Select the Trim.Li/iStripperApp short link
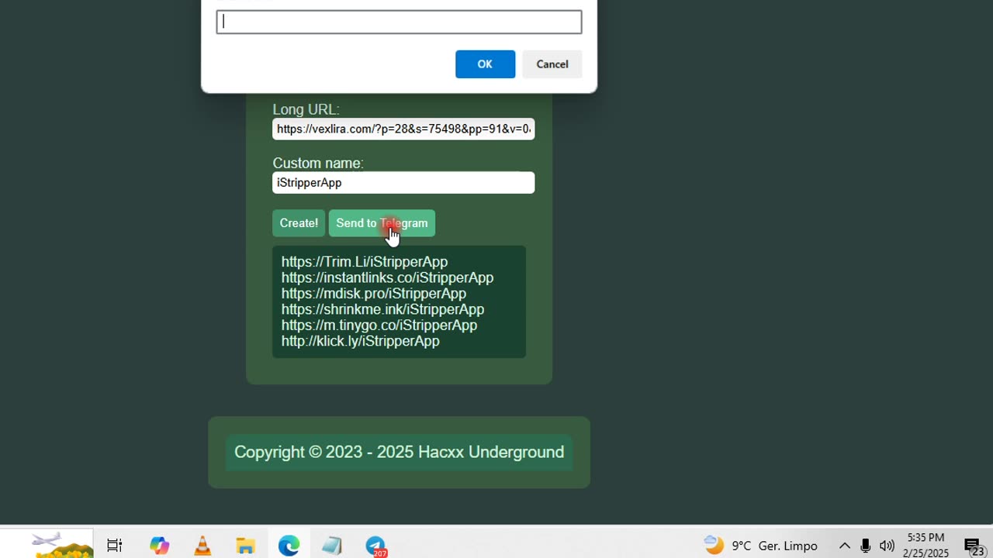The image size is (993, 558). [x=365, y=262]
